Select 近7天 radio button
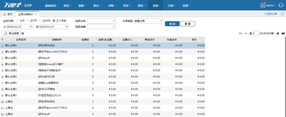 [x=28, y=21]
